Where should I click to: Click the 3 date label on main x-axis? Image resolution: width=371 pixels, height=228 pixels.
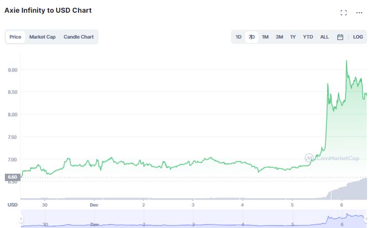(193, 205)
